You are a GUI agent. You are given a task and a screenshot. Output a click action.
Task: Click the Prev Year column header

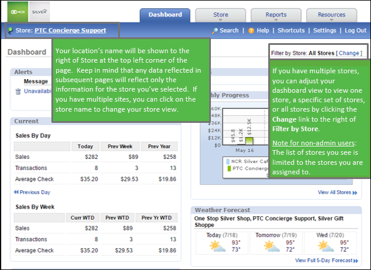click(160, 147)
